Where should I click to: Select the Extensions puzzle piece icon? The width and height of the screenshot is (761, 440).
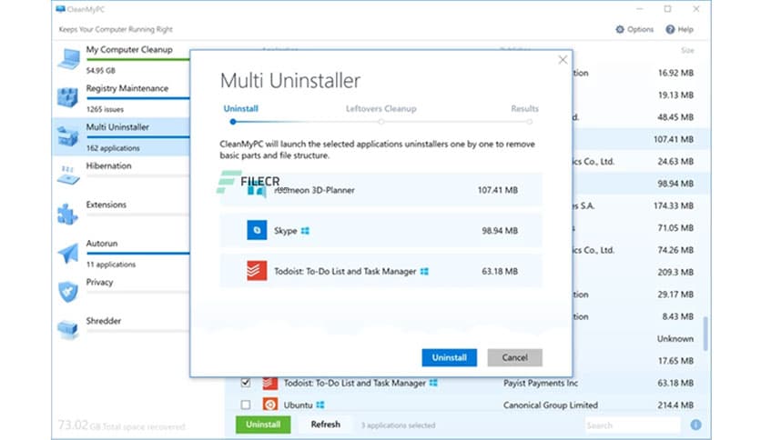[67, 214]
